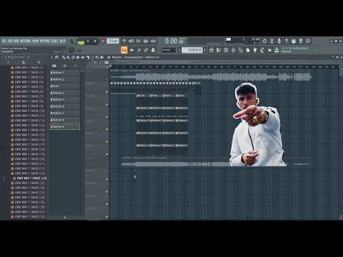Open the Channel rack window from toolbar
343x257 pixels.
[226, 50]
